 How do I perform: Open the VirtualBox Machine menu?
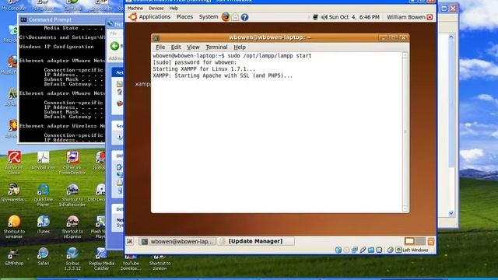click(135, 9)
